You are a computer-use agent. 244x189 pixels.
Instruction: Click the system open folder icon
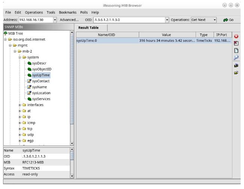24,57
